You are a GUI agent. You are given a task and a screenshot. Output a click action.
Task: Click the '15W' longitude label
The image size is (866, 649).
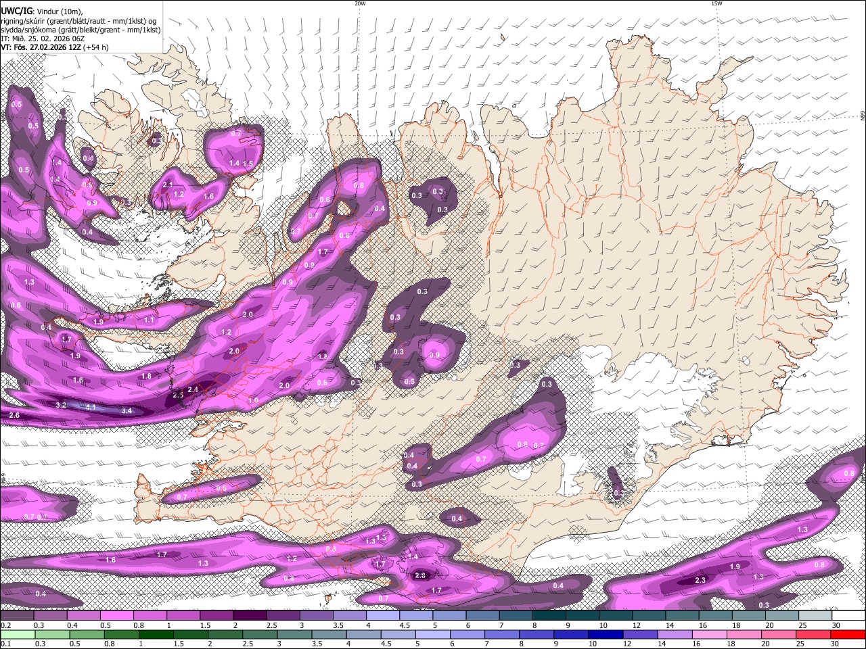click(716, 3)
